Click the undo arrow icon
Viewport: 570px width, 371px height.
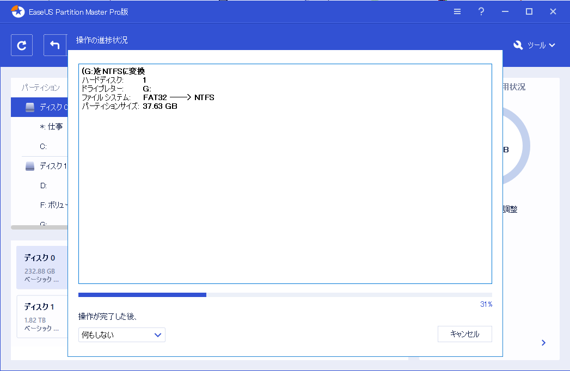54,45
